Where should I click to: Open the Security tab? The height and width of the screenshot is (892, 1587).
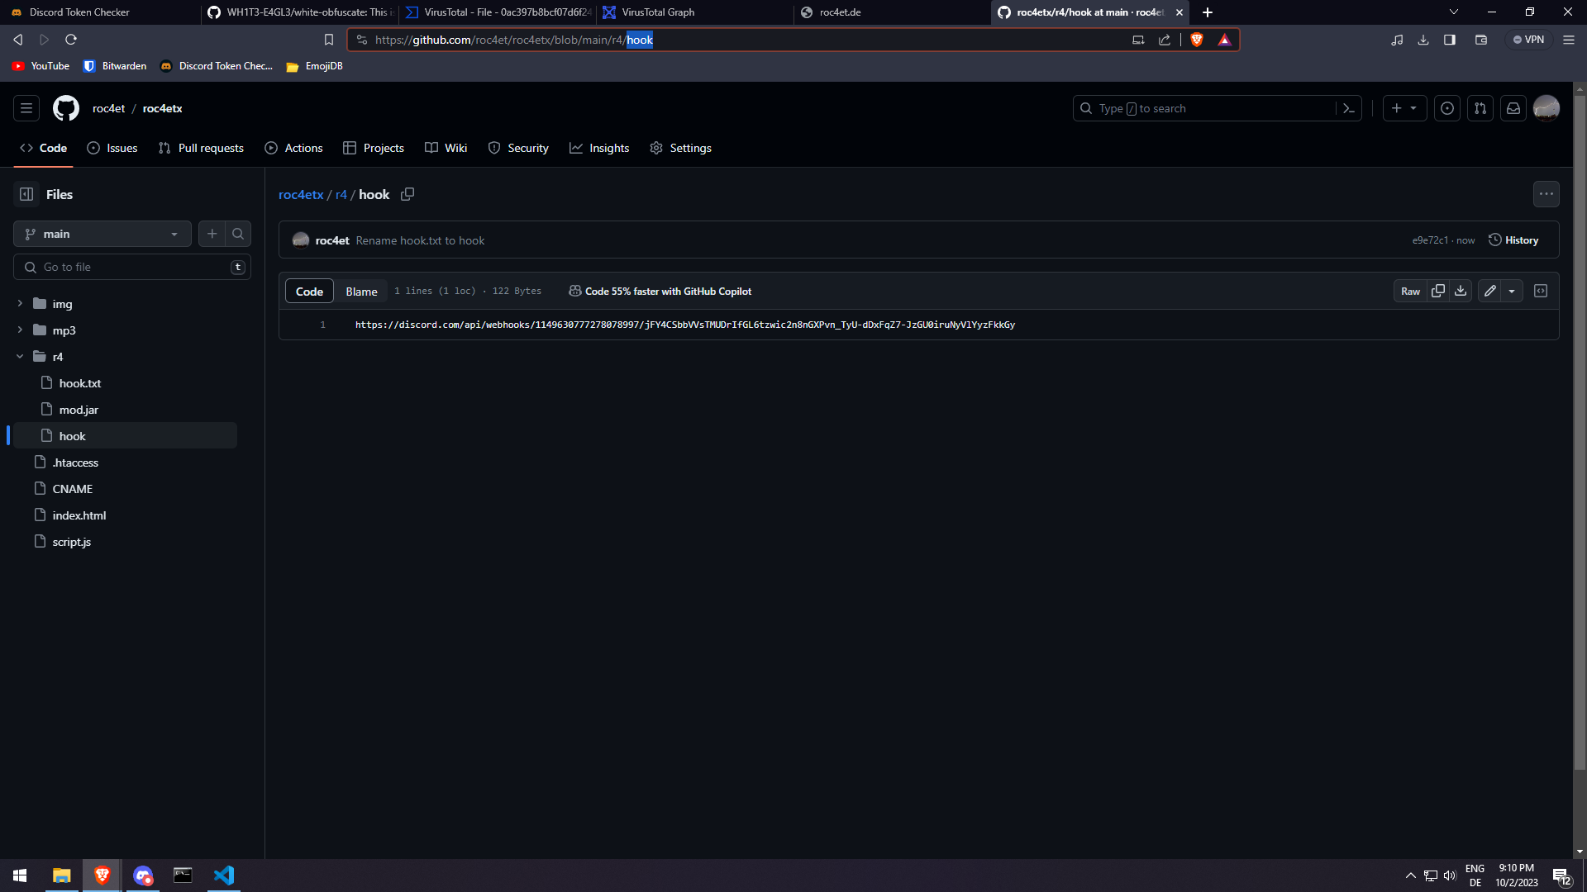click(x=518, y=148)
